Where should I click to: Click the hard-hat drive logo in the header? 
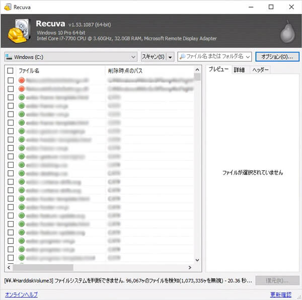[x=19, y=31]
